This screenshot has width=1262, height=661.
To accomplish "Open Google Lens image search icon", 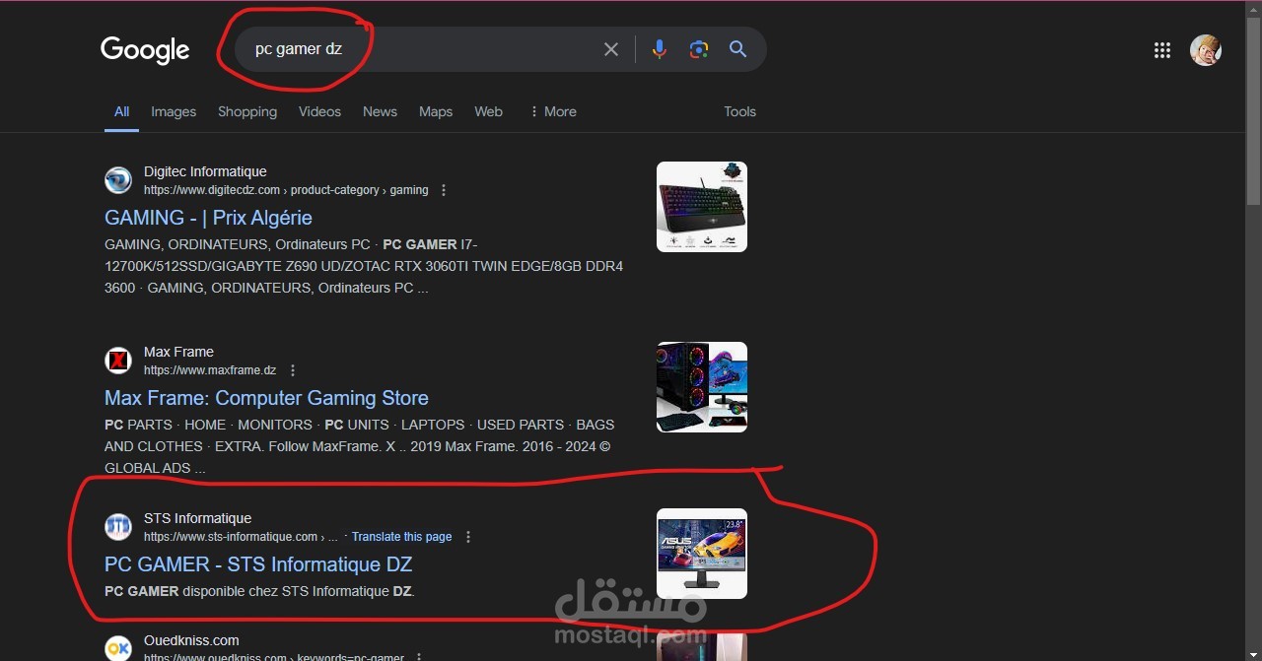I will (699, 49).
